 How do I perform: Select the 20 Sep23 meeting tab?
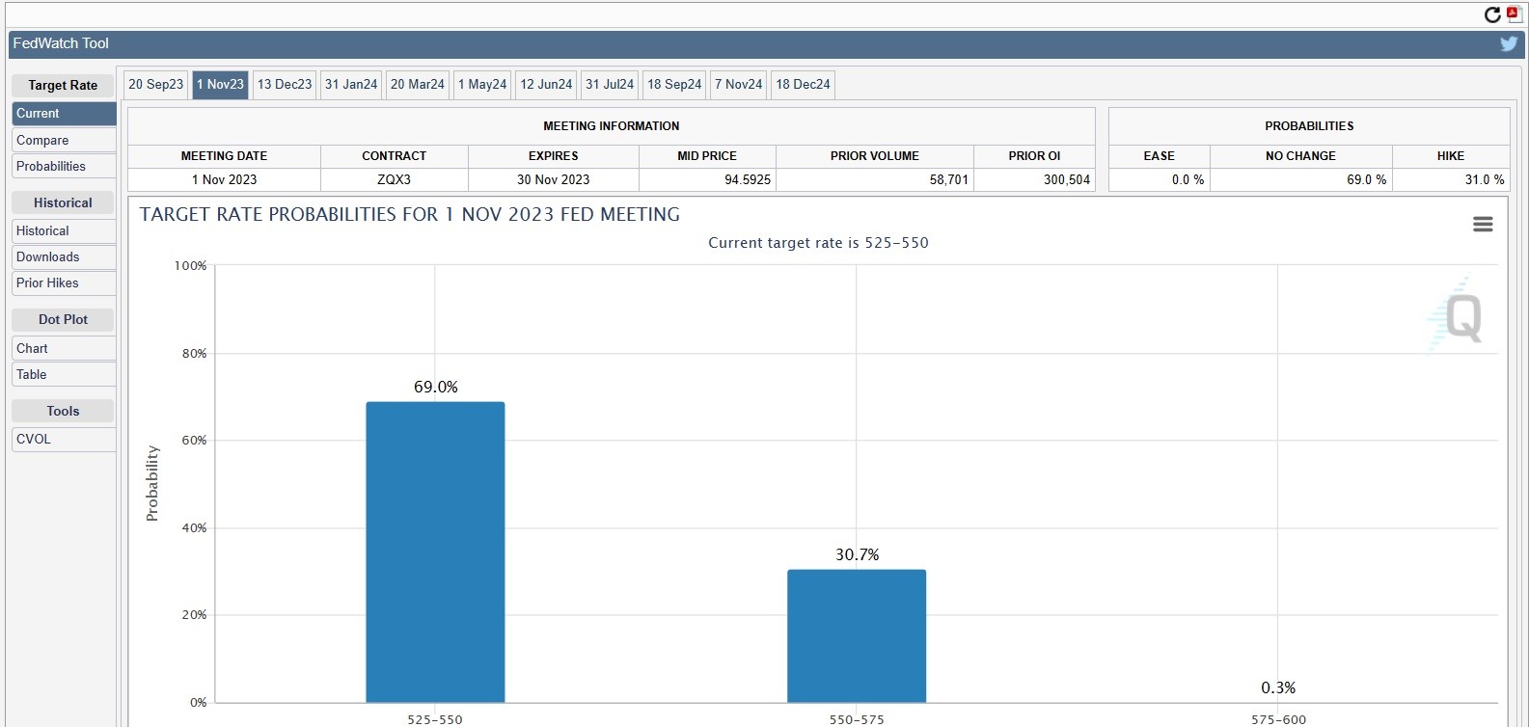(155, 85)
